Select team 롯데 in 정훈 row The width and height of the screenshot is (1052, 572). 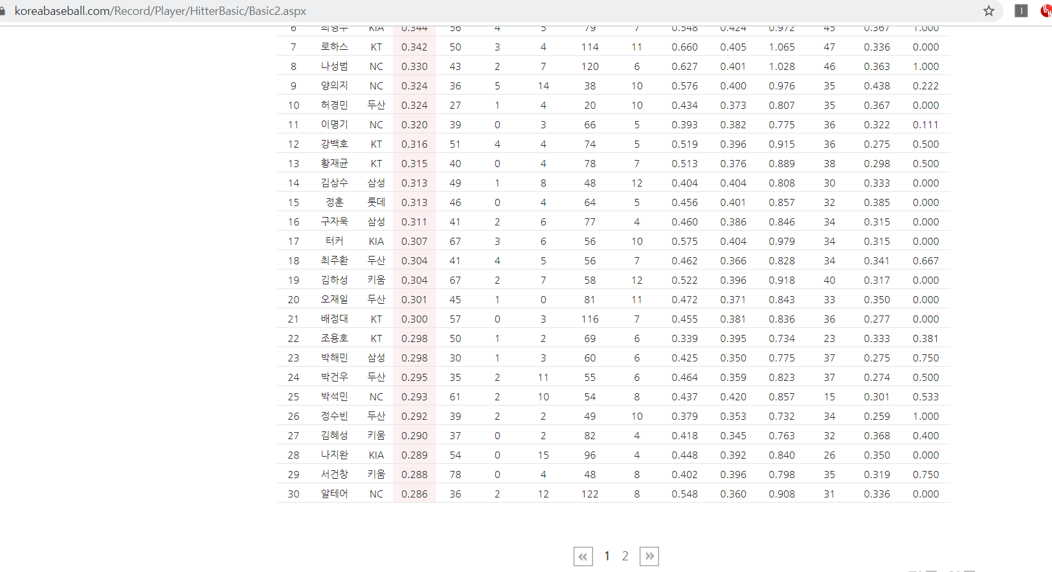pyautogui.click(x=376, y=202)
